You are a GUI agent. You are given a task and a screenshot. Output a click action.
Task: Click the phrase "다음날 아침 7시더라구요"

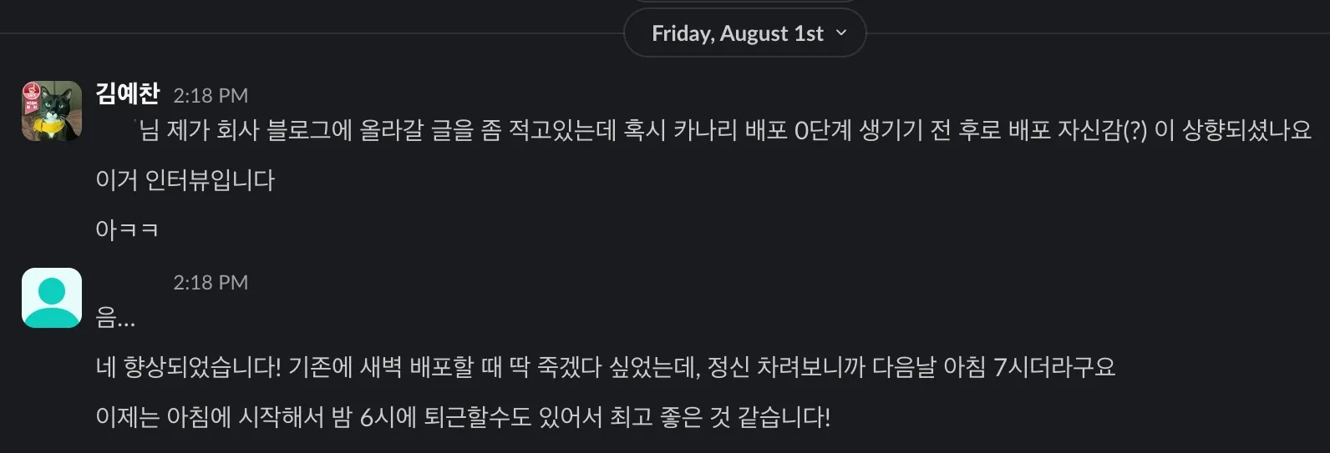(993, 367)
